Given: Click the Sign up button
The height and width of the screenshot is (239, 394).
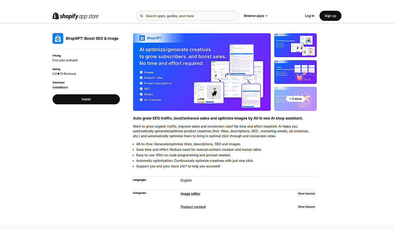Looking at the screenshot, I should [330, 16].
